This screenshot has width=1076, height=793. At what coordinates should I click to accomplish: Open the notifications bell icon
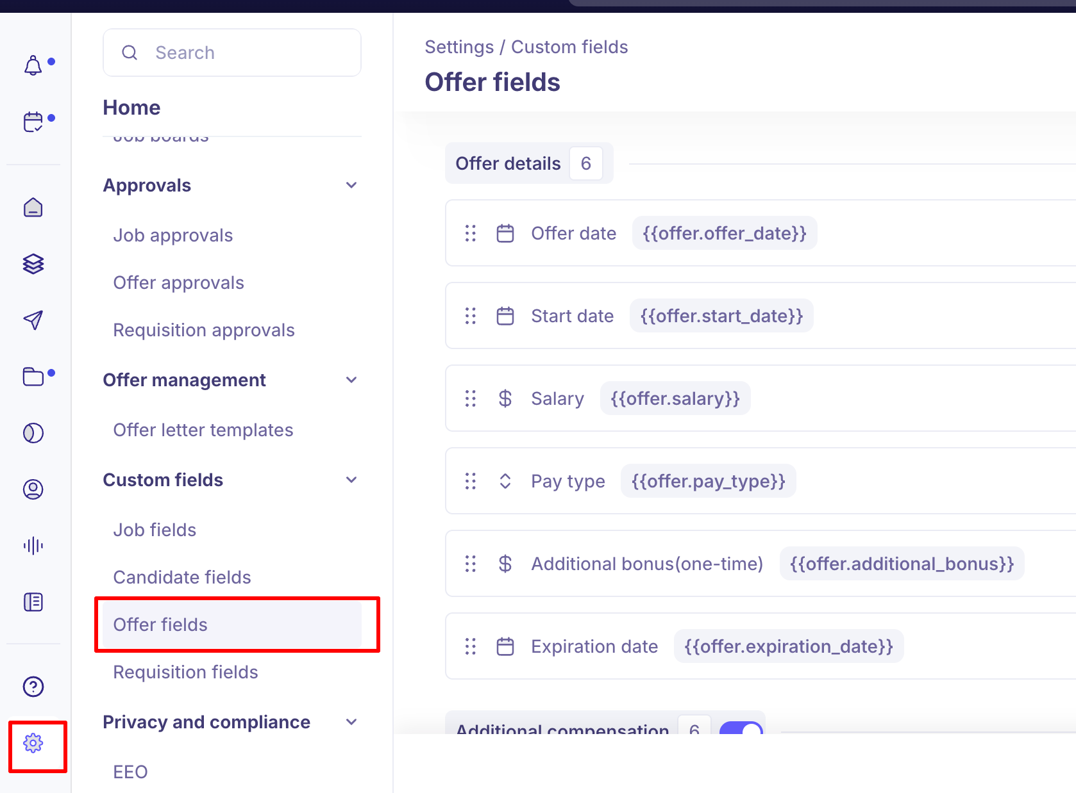(x=33, y=65)
